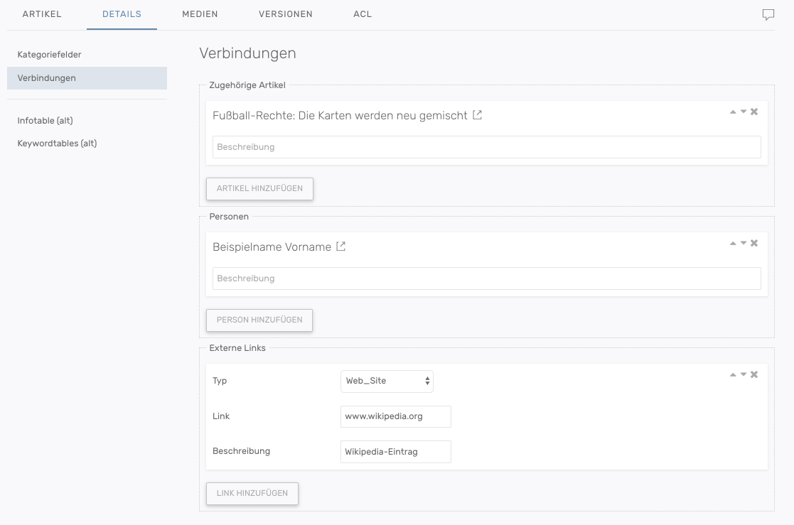Delete the Wikipedia external link entry
Image resolution: width=794 pixels, height=525 pixels.
coord(754,374)
